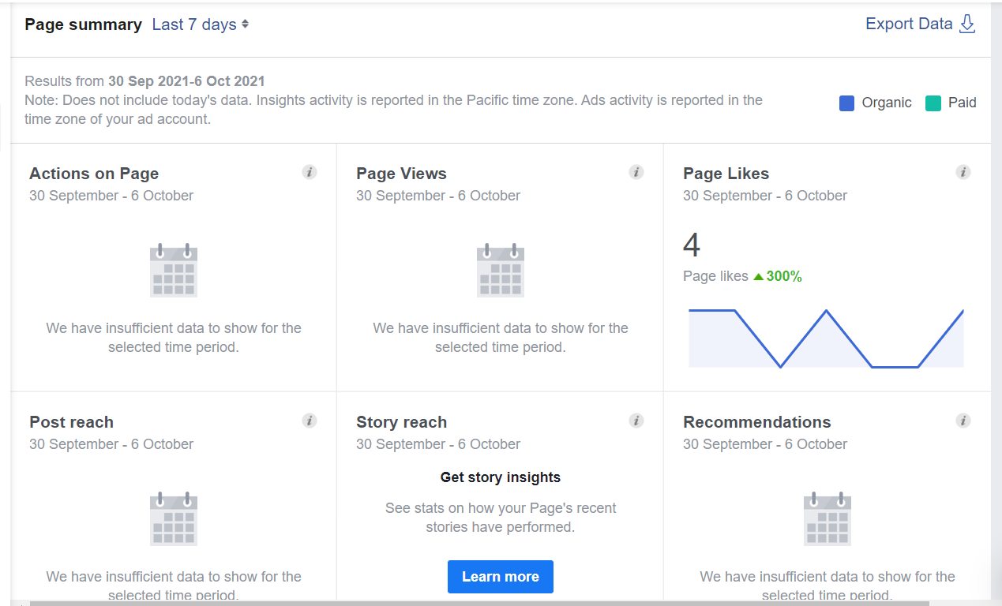Click the Actions on Page card title

[x=94, y=174]
